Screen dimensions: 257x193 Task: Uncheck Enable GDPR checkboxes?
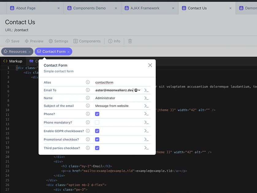(x=97, y=131)
